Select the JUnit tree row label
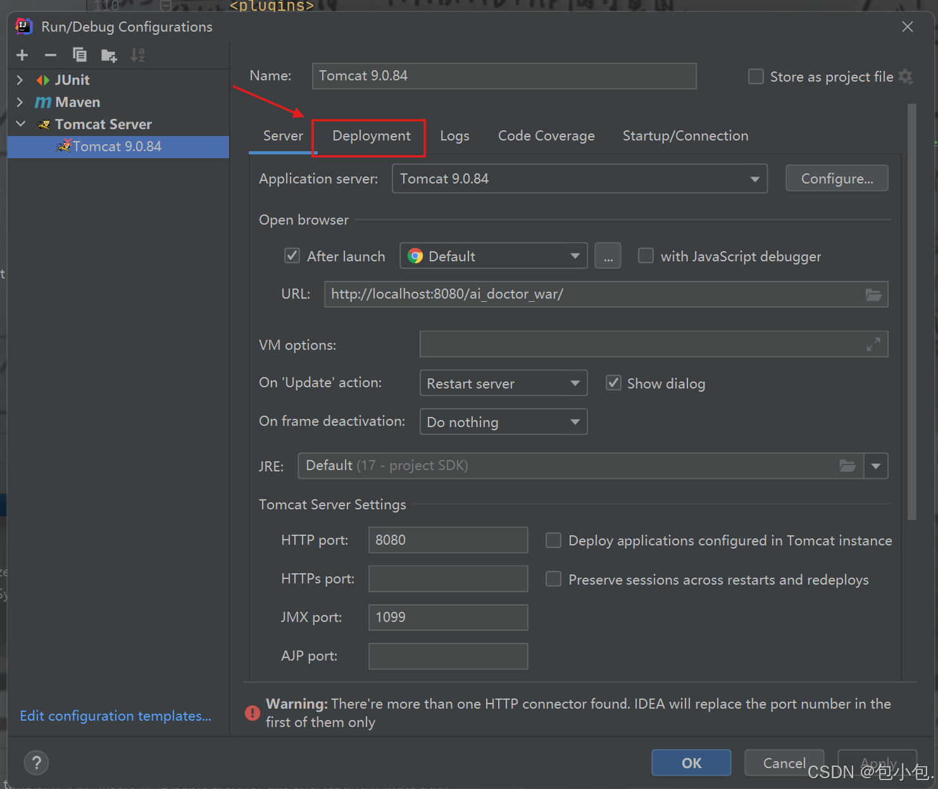The width and height of the screenshot is (938, 789). 72,80
